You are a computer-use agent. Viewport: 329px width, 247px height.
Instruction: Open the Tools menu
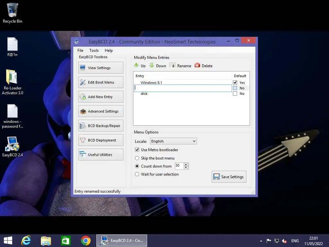[94, 50]
